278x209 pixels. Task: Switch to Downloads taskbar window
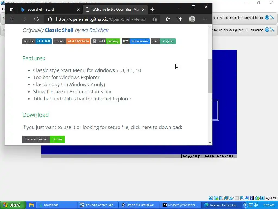tap(56, 205)
